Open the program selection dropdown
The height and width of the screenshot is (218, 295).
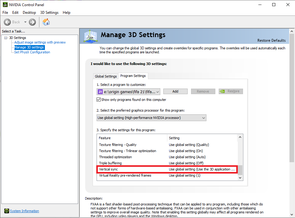pos(128,92)
